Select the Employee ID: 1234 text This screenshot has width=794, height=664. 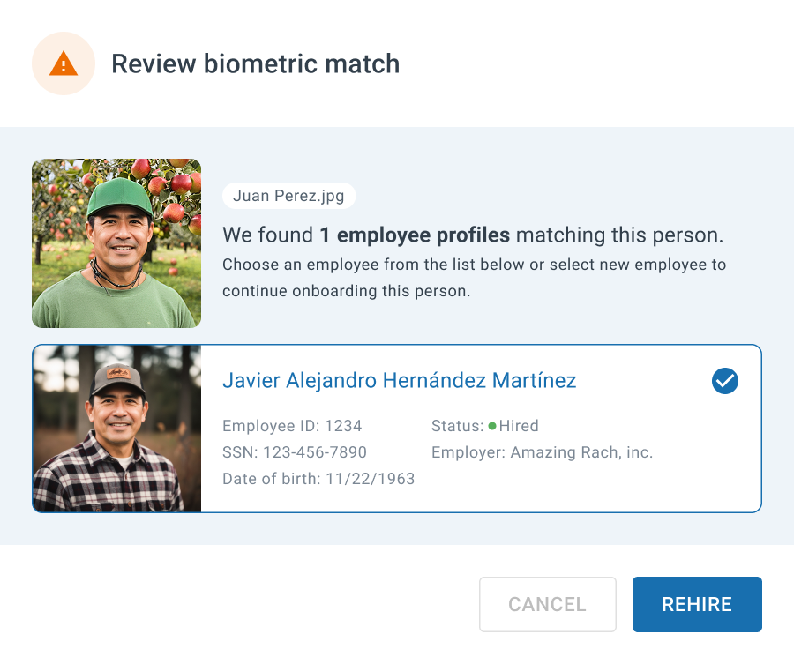pos(292,426)
